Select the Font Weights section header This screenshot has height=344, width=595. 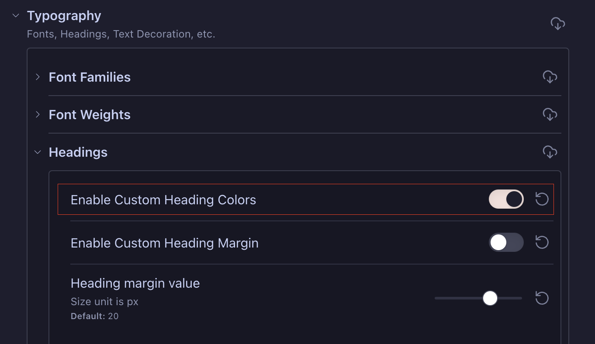tap(90, 114)
